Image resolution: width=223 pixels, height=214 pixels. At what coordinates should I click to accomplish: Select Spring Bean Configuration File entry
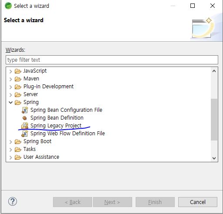(67, 110)
